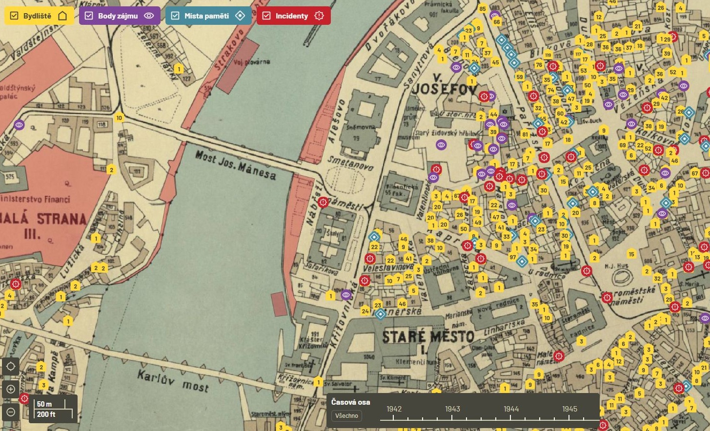Select blue memory diamond marker by Platnéřská street
710x431 pixels.
380,314
